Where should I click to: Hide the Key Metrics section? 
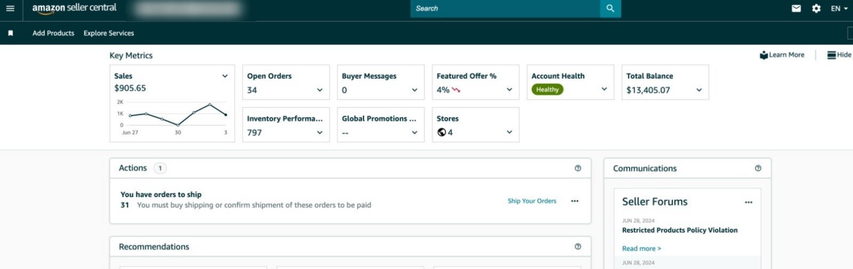pyautogui.click(x=839, y=55)
